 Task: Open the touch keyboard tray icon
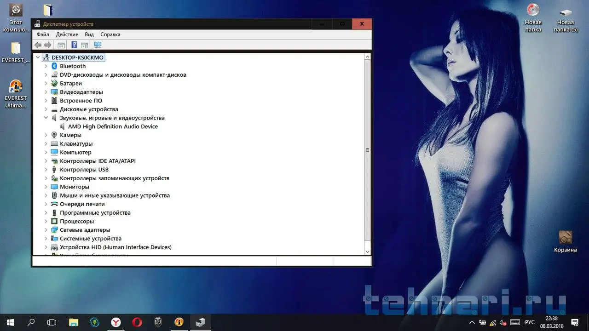[515, 322]
